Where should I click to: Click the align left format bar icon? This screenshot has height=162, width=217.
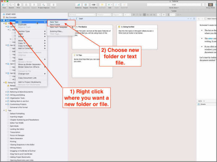point(144,15)
